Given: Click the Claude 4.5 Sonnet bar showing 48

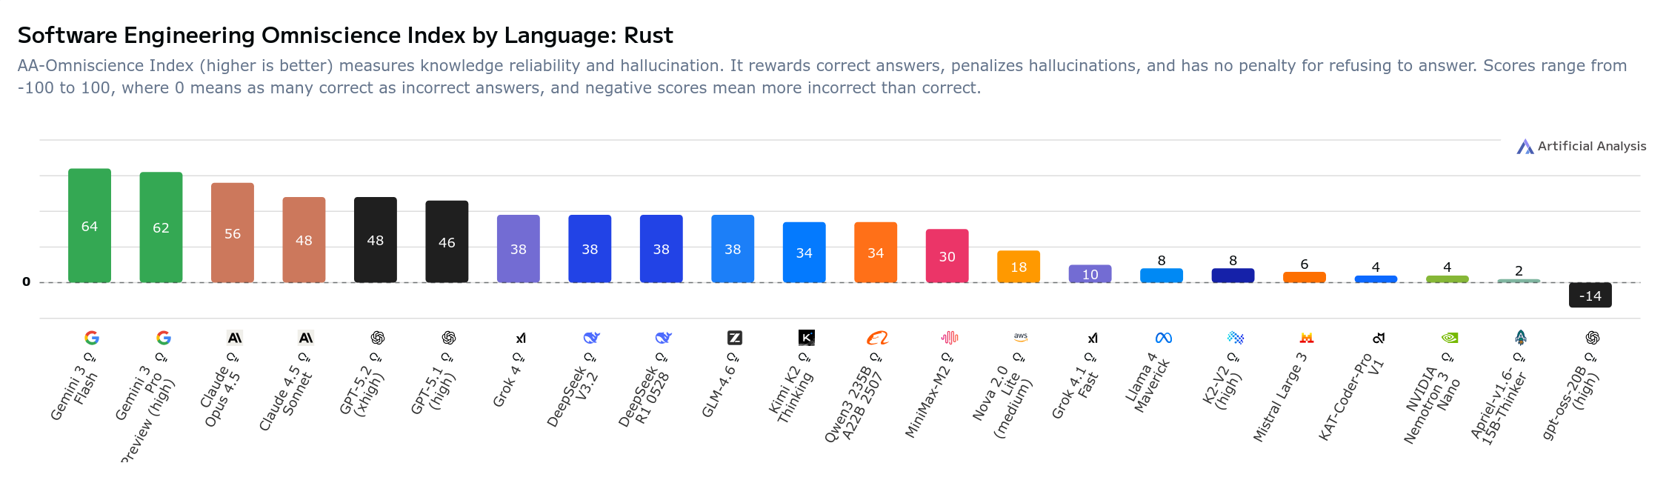Looking at the screenshot, I should coord(304,239).
